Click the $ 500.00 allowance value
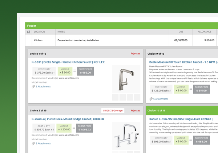Viewport: 218px width, 153px height. [209, 40]
